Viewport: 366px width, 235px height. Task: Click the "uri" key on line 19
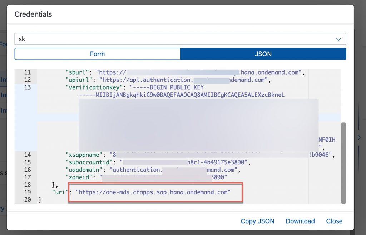tap(60, 192)
